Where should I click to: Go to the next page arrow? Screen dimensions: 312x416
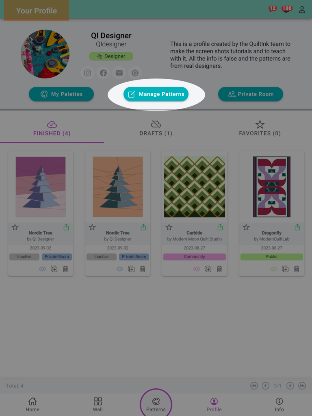[x=290, y=386]
